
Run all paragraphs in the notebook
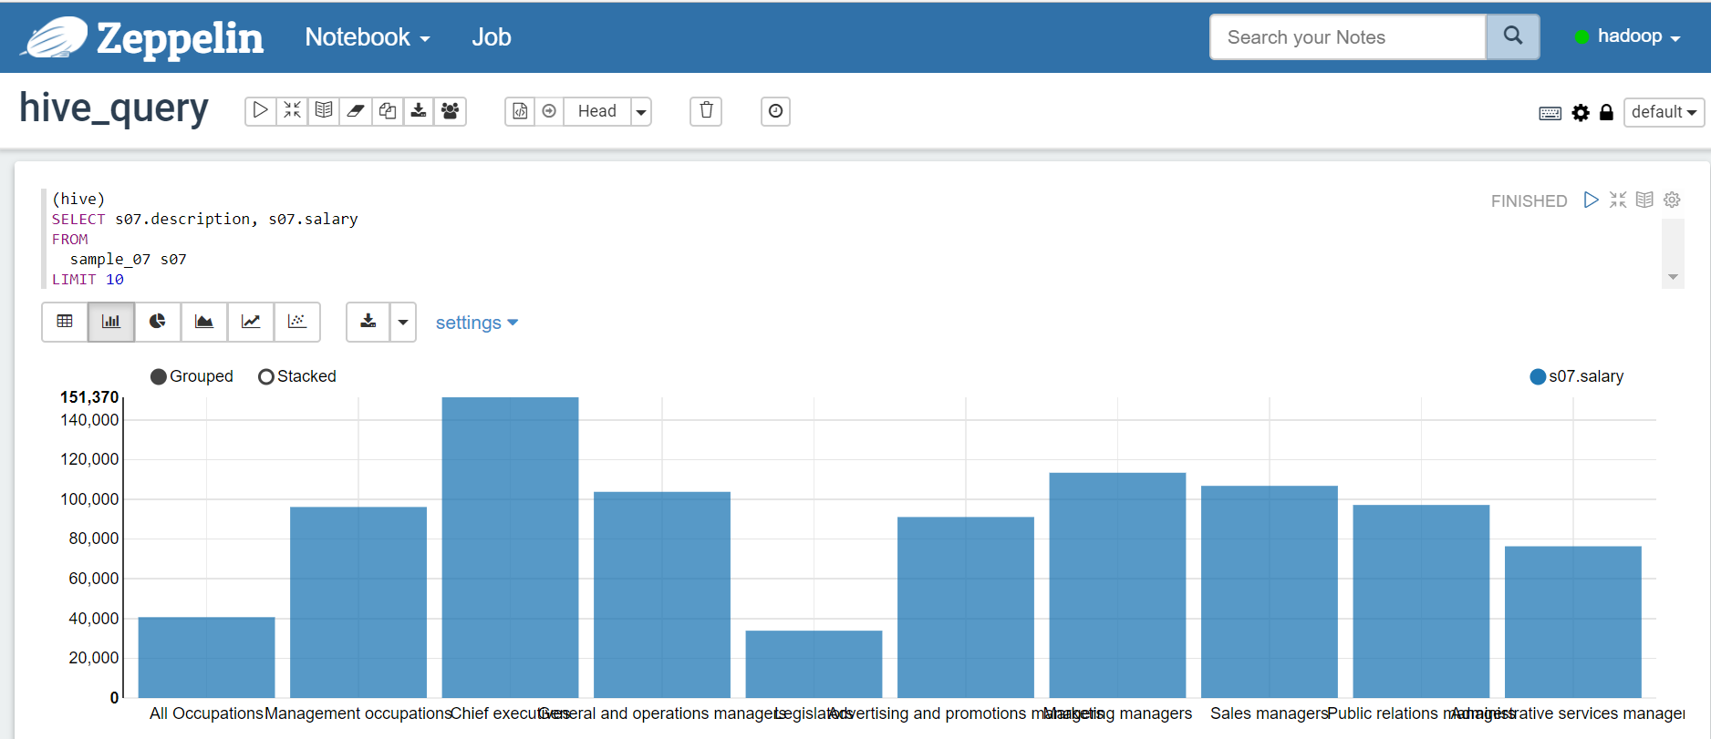point(260,111)
